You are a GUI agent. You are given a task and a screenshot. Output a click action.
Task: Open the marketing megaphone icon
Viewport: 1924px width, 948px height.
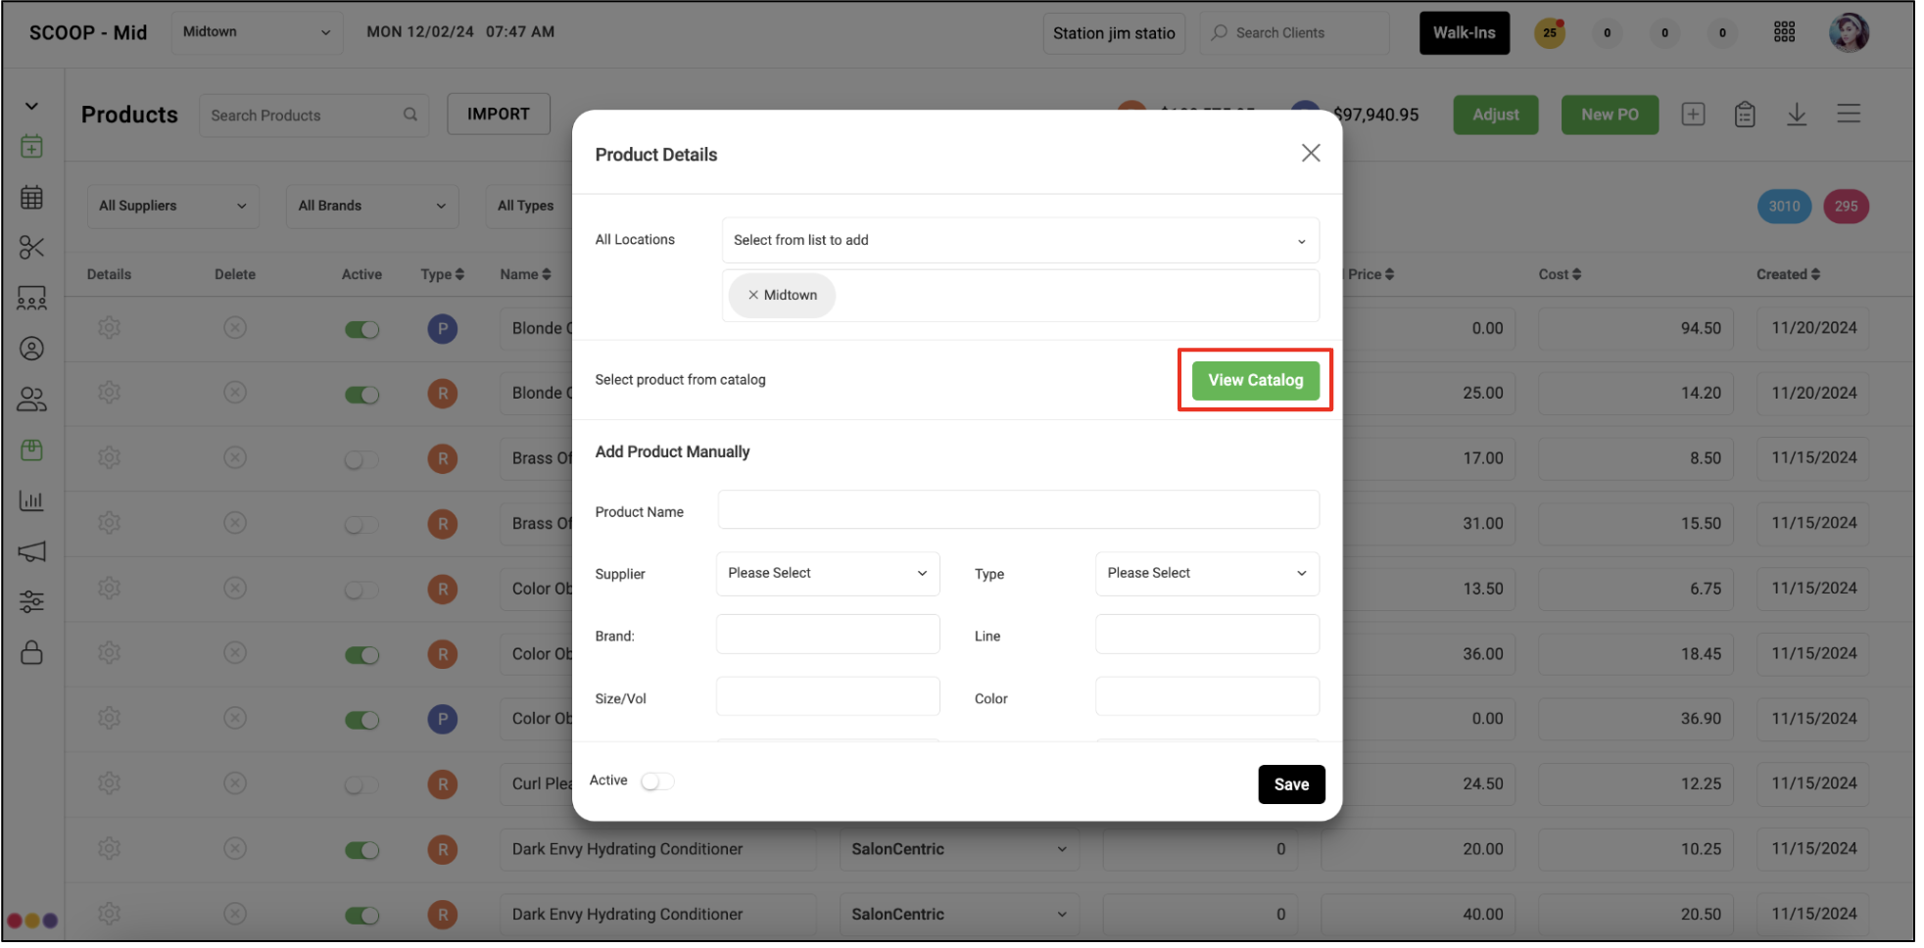31,551
